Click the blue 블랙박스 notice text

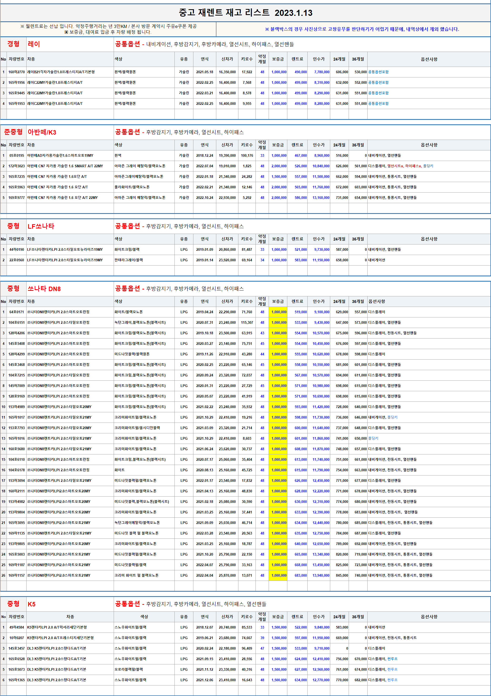point(362,29)
